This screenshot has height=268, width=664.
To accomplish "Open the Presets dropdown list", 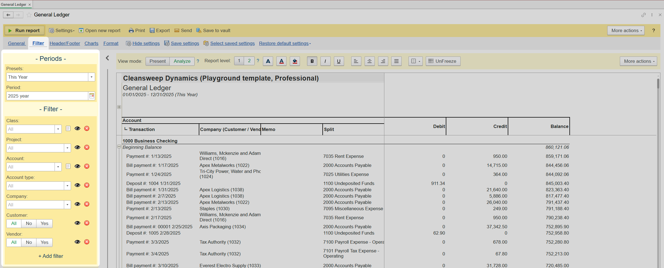I will [x=92, y=77].
